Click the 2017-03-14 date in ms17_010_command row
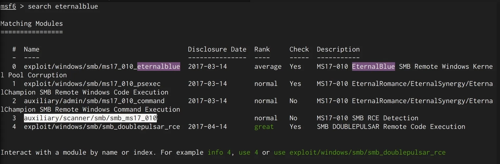Viewport: 500px width, 164px height. (208, 101)
